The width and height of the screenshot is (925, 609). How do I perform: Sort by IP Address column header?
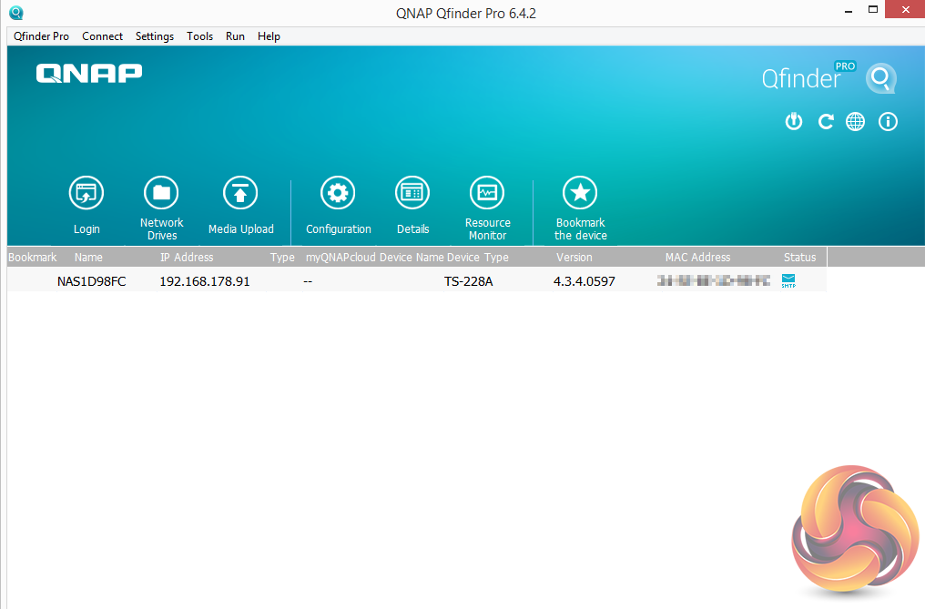pos(187,258)
